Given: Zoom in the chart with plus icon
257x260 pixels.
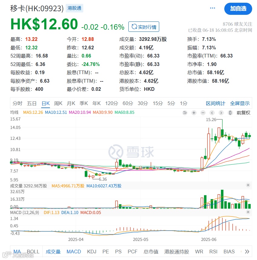Looking at the screenshot, I should point(194,113).
